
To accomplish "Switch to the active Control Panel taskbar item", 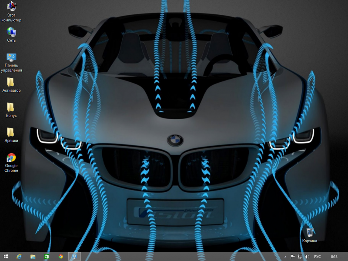I will tap(74, 257).
